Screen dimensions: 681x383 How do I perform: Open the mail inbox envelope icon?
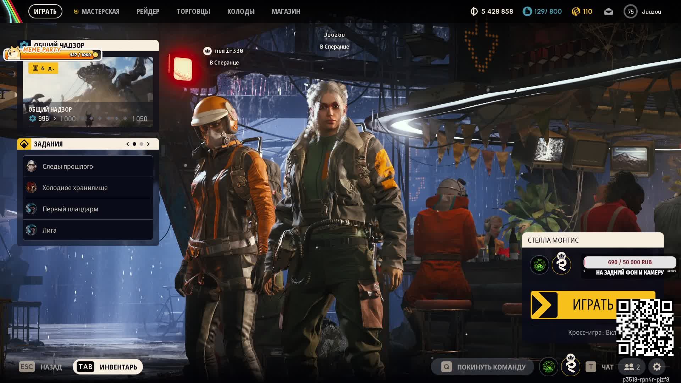(608, 12)
